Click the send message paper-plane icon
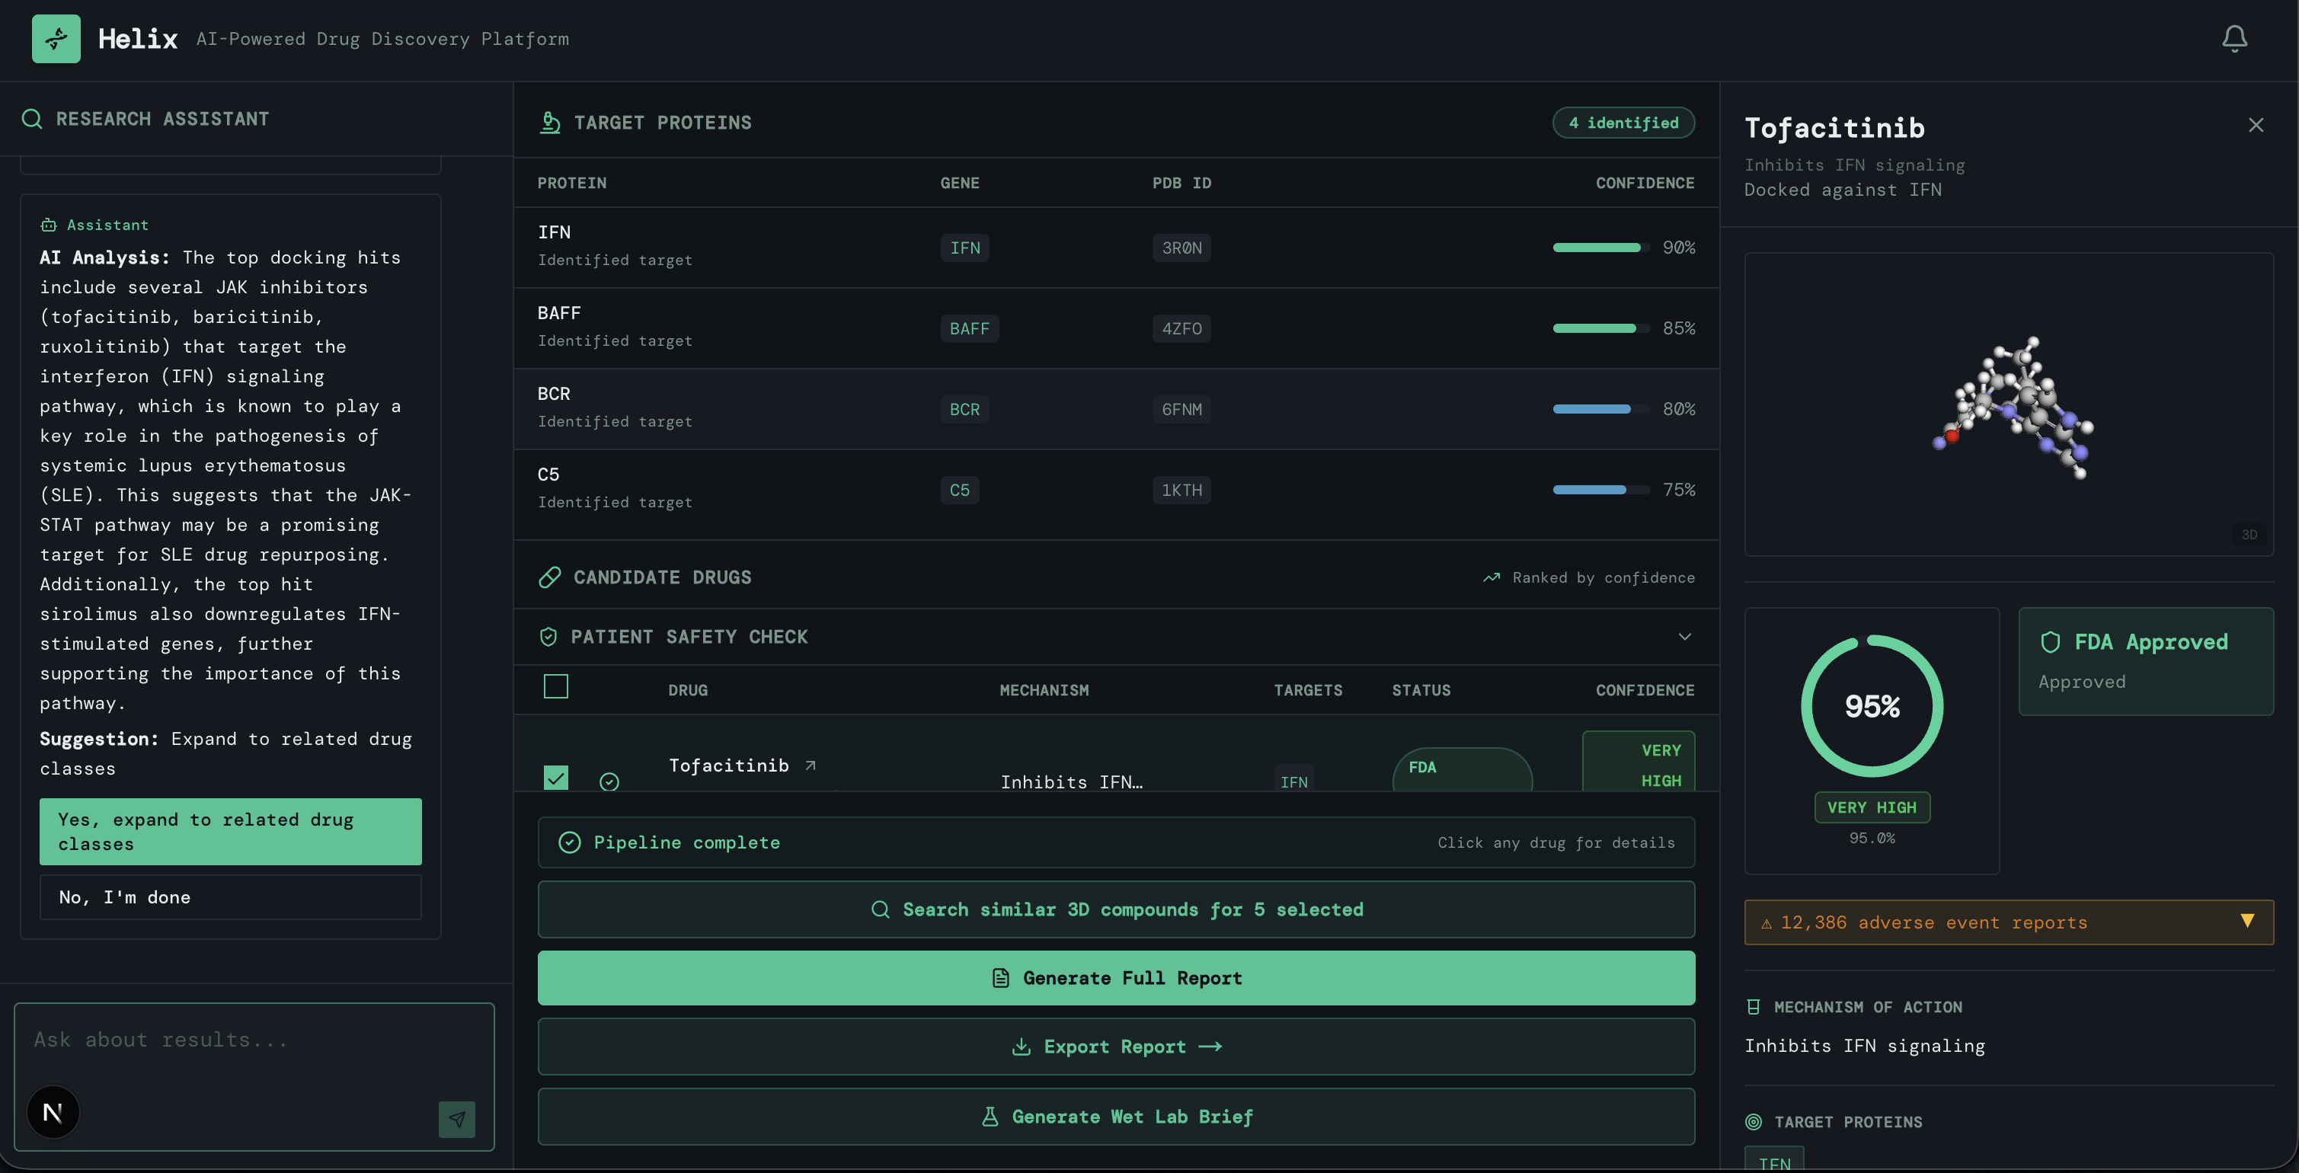 coord(456,1119)
